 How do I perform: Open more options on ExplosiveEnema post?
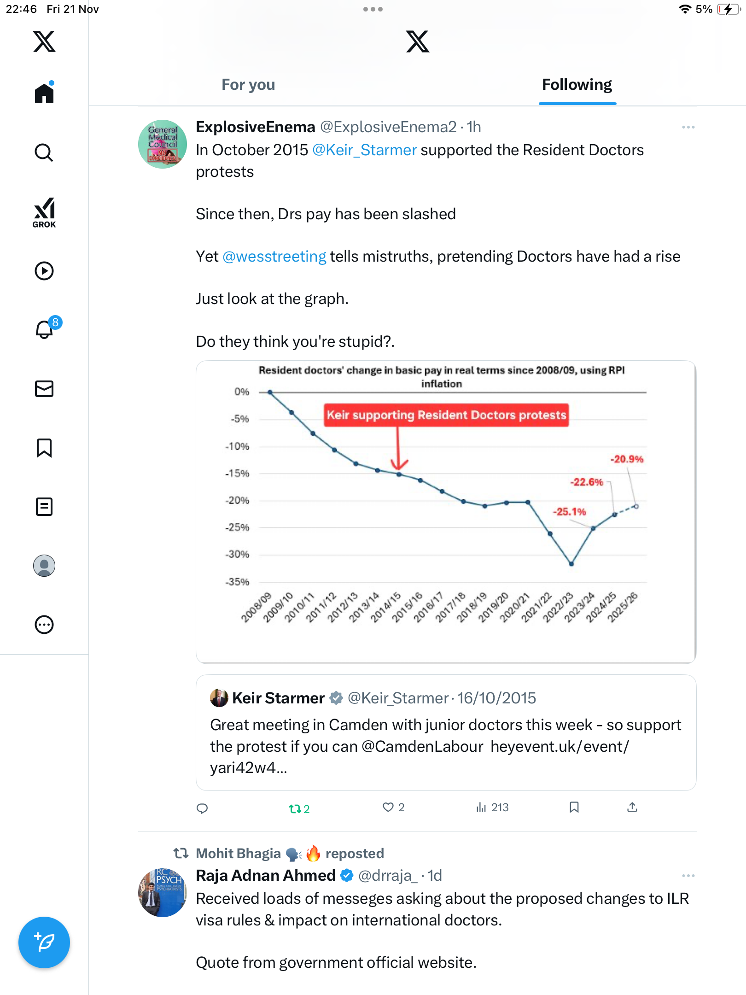pyautogui.click(x=688, y=127)
